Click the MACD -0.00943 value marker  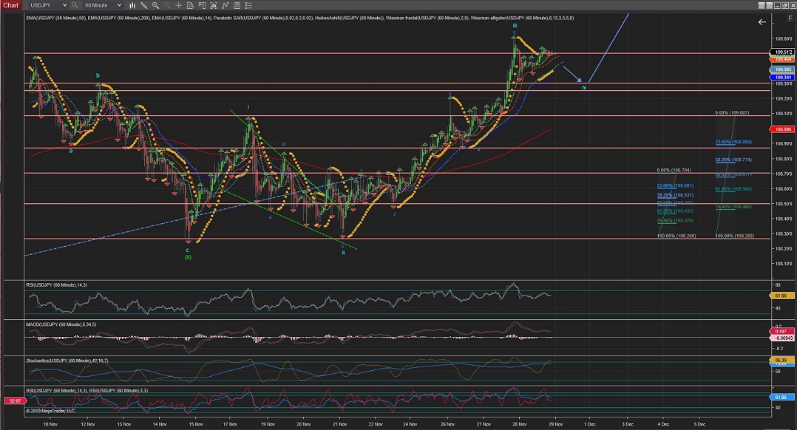point(781,338)
